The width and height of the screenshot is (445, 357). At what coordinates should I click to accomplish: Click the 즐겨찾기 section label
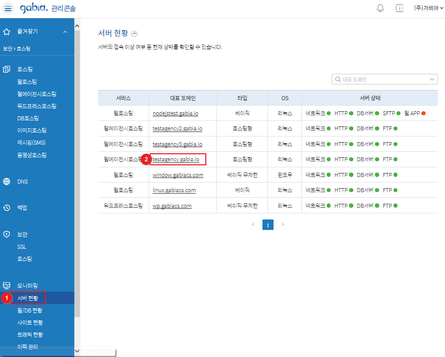pyautogui.click(x=27, y=31)
